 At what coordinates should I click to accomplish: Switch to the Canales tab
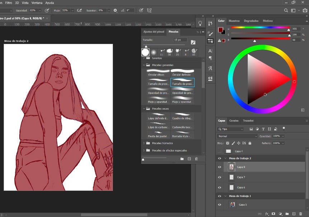(x=234, y=121)
